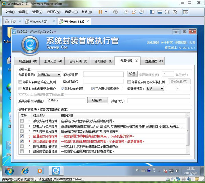The image size is (205, 183).
Task: Open the power options dropdown arrow beside pause
Action: (x=106, y=12)
